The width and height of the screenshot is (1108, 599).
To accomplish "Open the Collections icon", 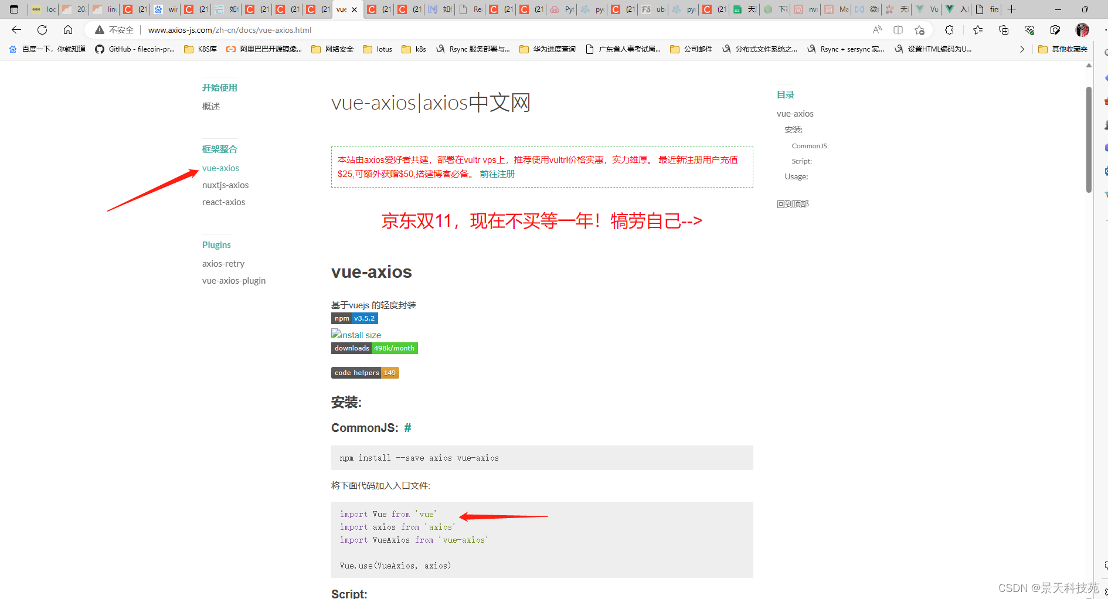I will click(1004, 30).
